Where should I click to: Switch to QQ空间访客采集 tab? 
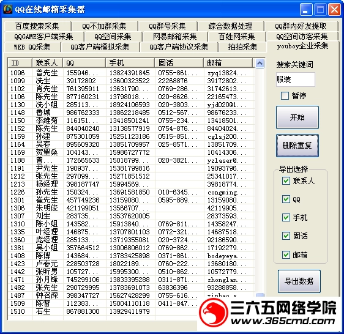pyautogui.click(x=302, y=37)
